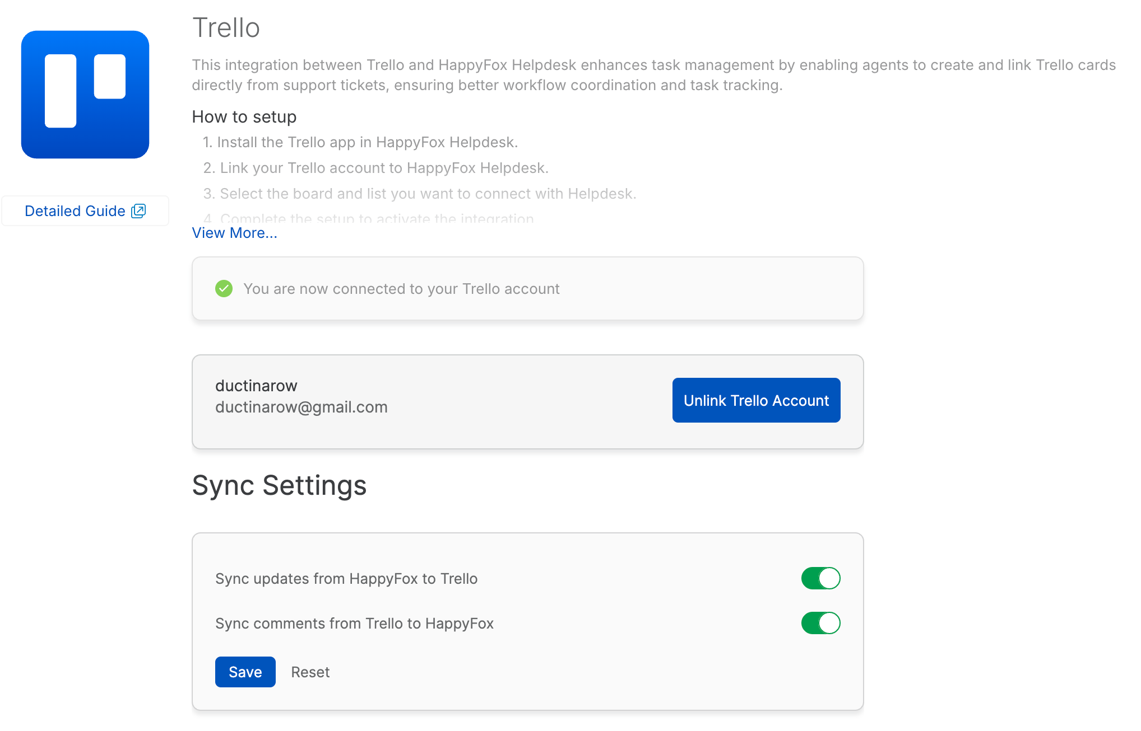Viewport: 1141px width, 731px height.
Task: Save the sync settings
Action: point(245,672)
